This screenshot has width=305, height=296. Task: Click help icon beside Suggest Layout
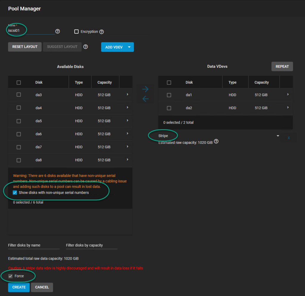[x=85, y=47]
